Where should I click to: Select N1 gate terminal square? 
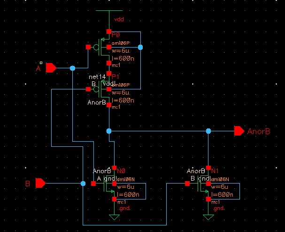pos(187,184)
